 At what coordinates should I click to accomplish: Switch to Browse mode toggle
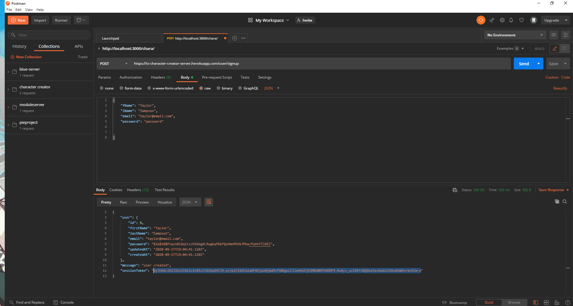(x=514, y=302)
